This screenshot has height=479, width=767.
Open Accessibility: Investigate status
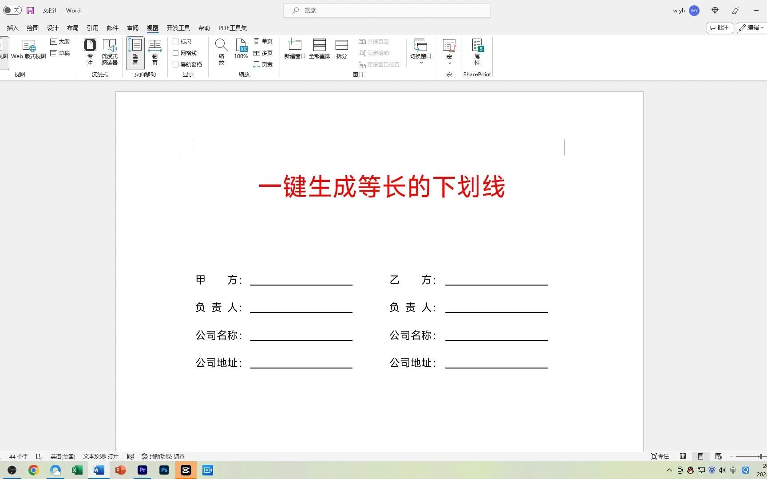click(163, 456)
